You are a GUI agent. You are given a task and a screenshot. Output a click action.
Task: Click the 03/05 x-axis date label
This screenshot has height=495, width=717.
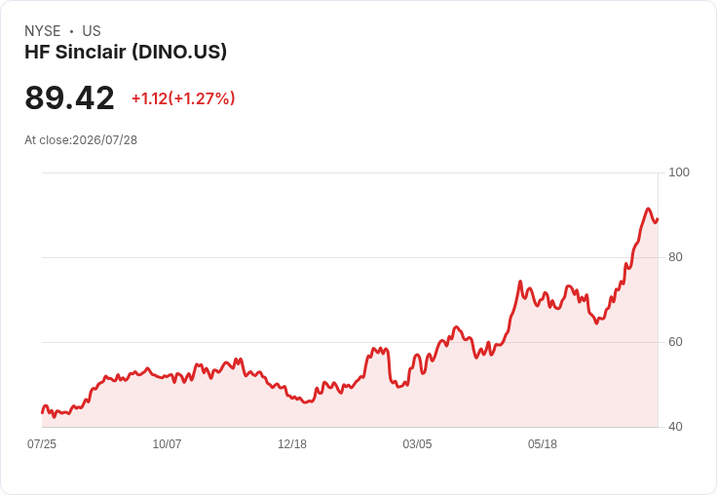coord(417,443)
